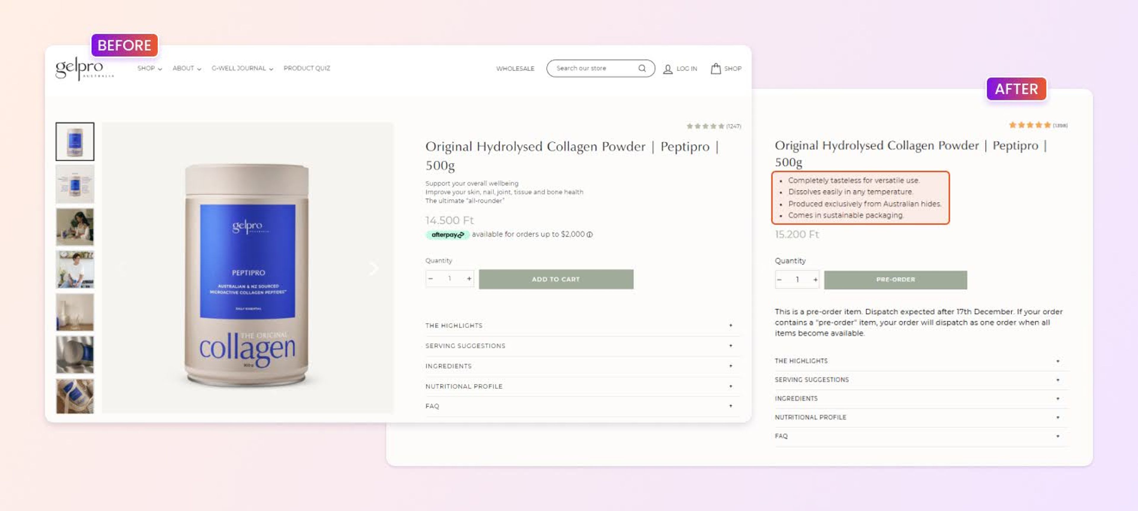This screenshot has height=511, width=1138.
Task: Click "Comes in sustainable packaging." bullet
Action: [845, 215]
